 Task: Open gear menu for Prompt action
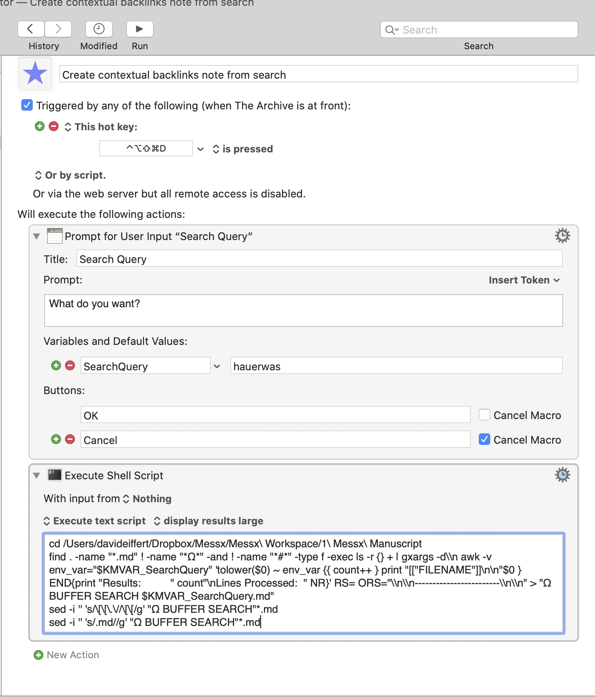(x=563, y=236)
